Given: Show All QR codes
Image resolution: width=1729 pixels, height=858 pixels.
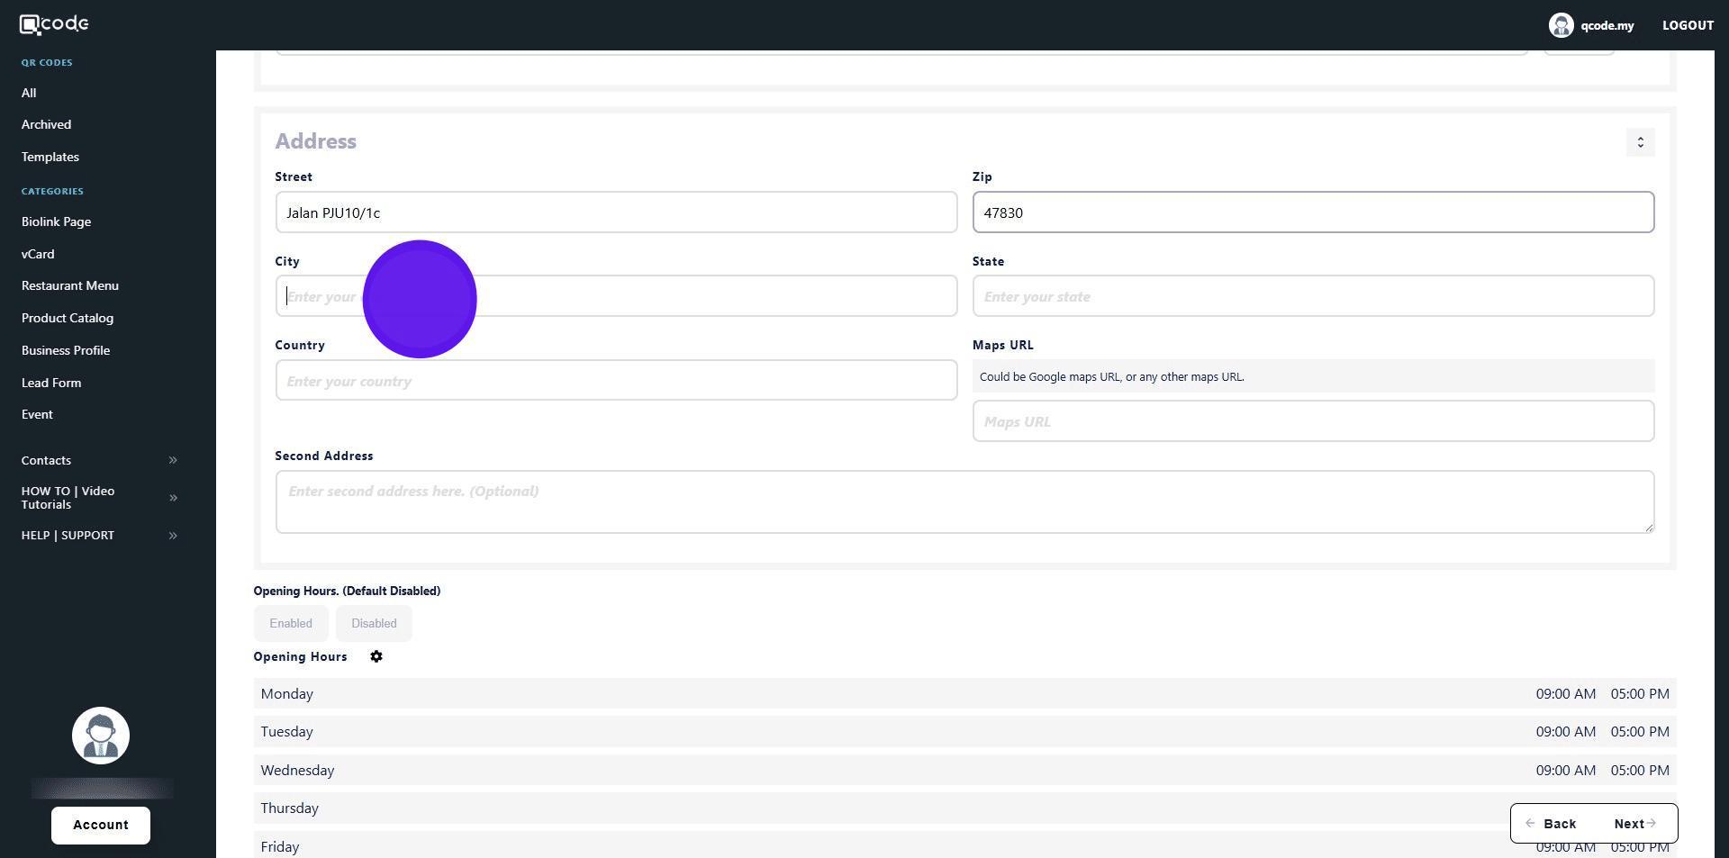Looking at the screenshot, I should (29, 93).
